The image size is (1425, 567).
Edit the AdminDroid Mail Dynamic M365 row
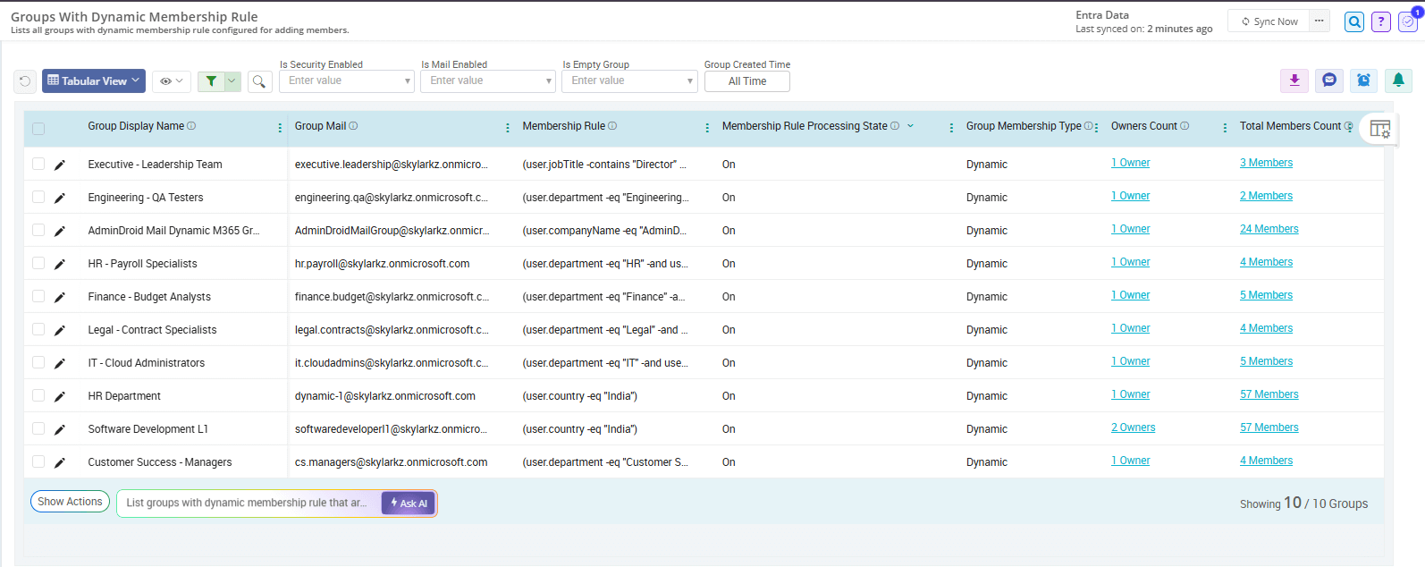point(60,231)
